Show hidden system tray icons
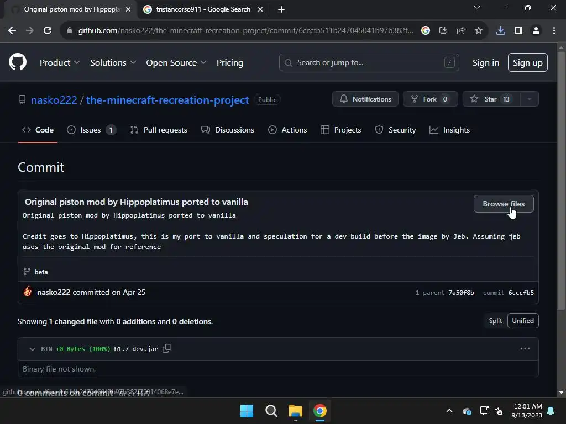 pos(449,411)
